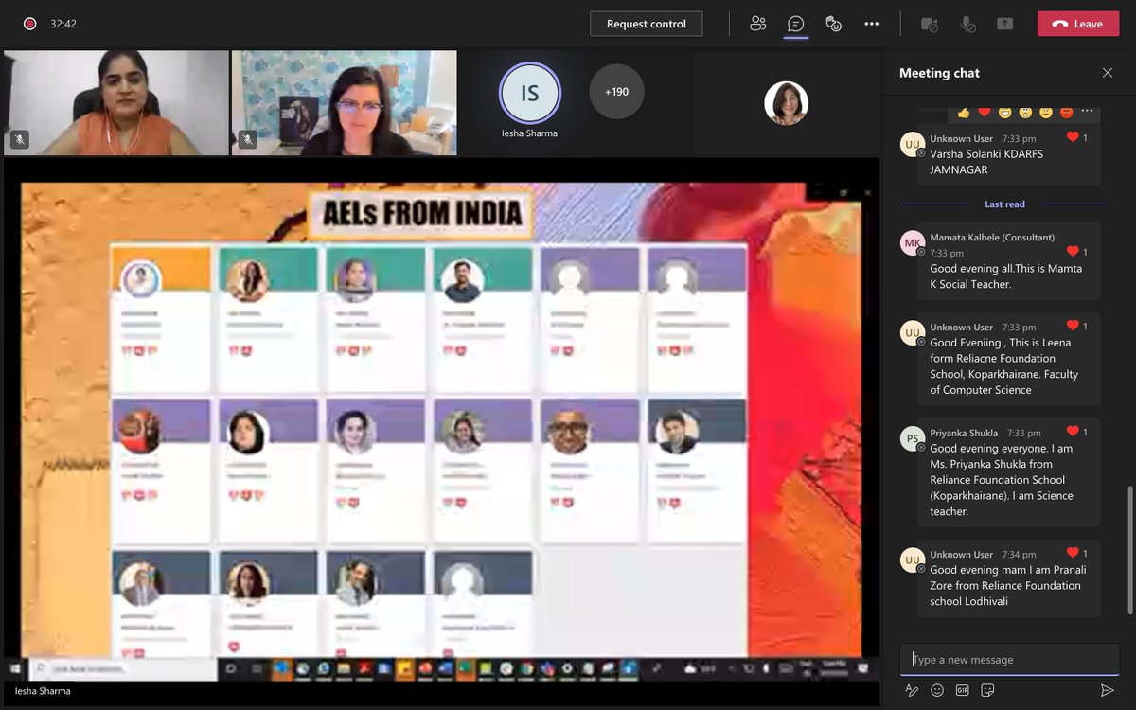The image size is (1136, 710).
Task: Click muted mic icon on first video tile
Action: click(x=19, y=139)
